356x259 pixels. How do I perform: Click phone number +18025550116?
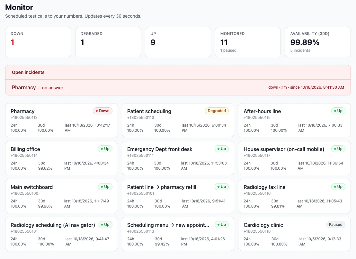[257, 193]
